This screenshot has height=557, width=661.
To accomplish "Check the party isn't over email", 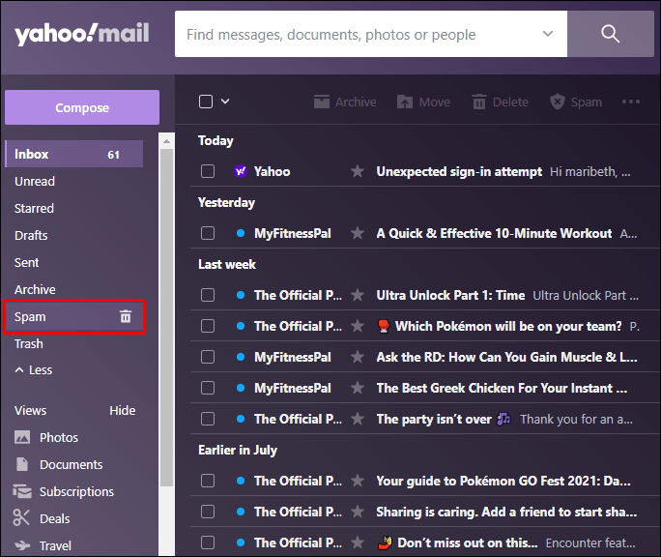I will click(x=208, y=419).
